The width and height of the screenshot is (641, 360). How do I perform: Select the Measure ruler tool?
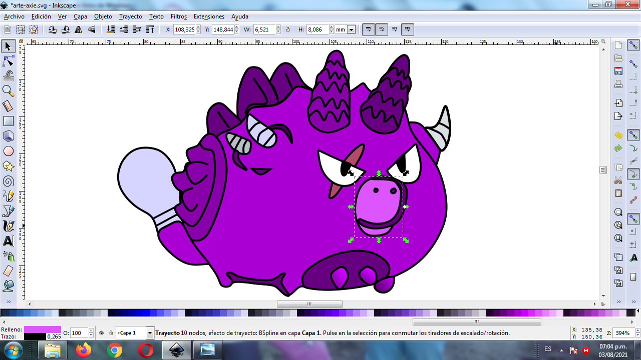tap(8, 106)
